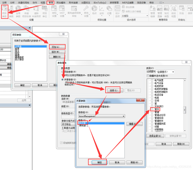Open the 项目单位 project units tool
Image resolution: width=193 pixels, height=170 pixels.
point(44,12)
